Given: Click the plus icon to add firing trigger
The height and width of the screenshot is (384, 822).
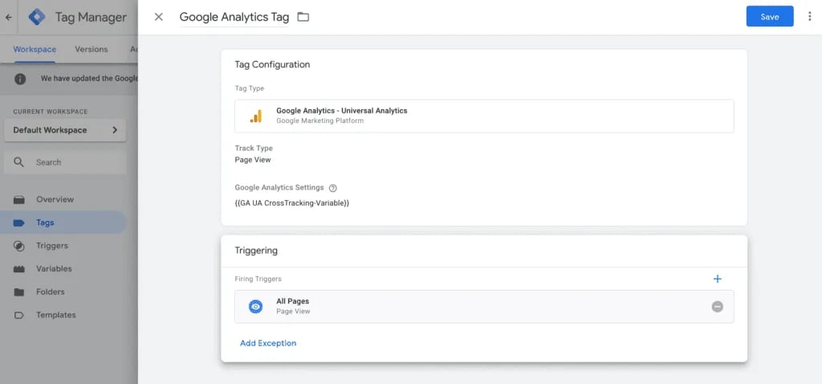Looking at the screenshot, I should (x=718, y=279).
